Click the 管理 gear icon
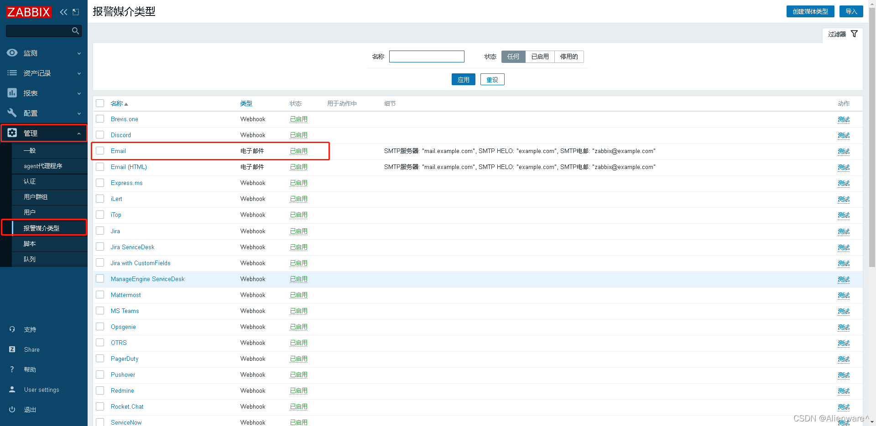This screenshot has width=876, height=426. click(12, 133)
